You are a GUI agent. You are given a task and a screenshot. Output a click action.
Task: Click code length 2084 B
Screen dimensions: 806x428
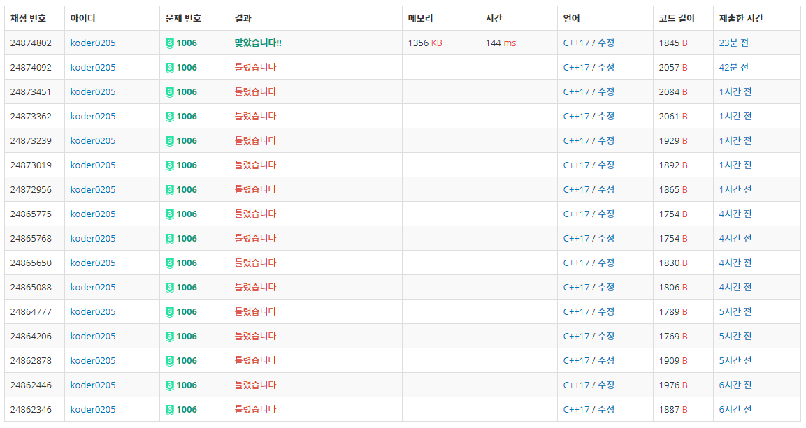673,92
